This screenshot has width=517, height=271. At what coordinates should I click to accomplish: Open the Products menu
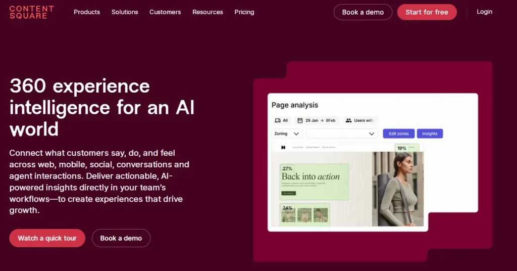pyautogui.click(x=87, y=12)
